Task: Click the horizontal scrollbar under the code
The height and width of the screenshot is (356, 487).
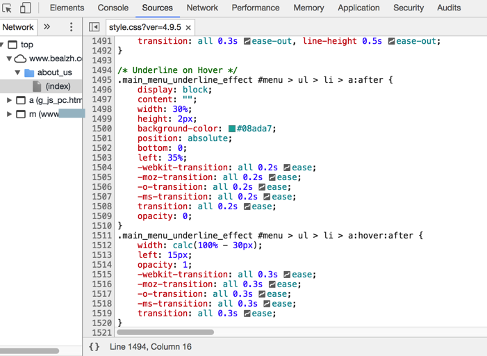Action: [x=167, y=332]
